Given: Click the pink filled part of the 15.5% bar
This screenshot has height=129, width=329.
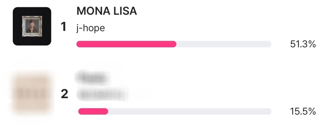Looking at the screenshot, I should [x=93, y=111].
